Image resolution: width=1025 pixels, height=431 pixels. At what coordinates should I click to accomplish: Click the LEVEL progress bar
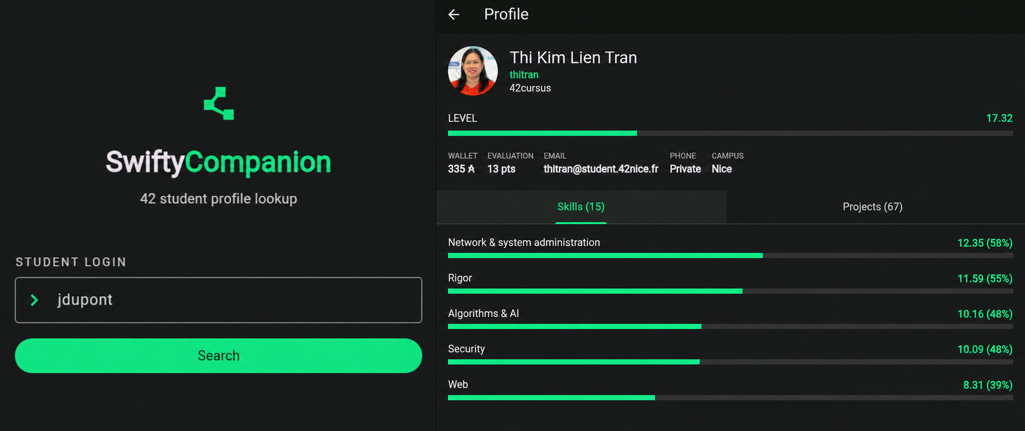click(x=730, y=133)
